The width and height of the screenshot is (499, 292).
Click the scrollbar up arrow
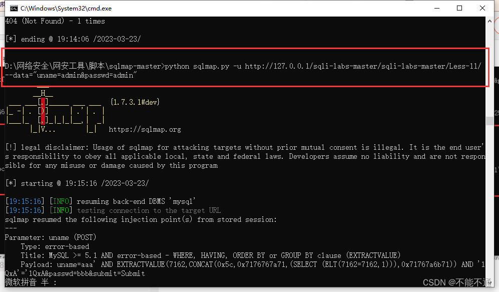(489, 21)
